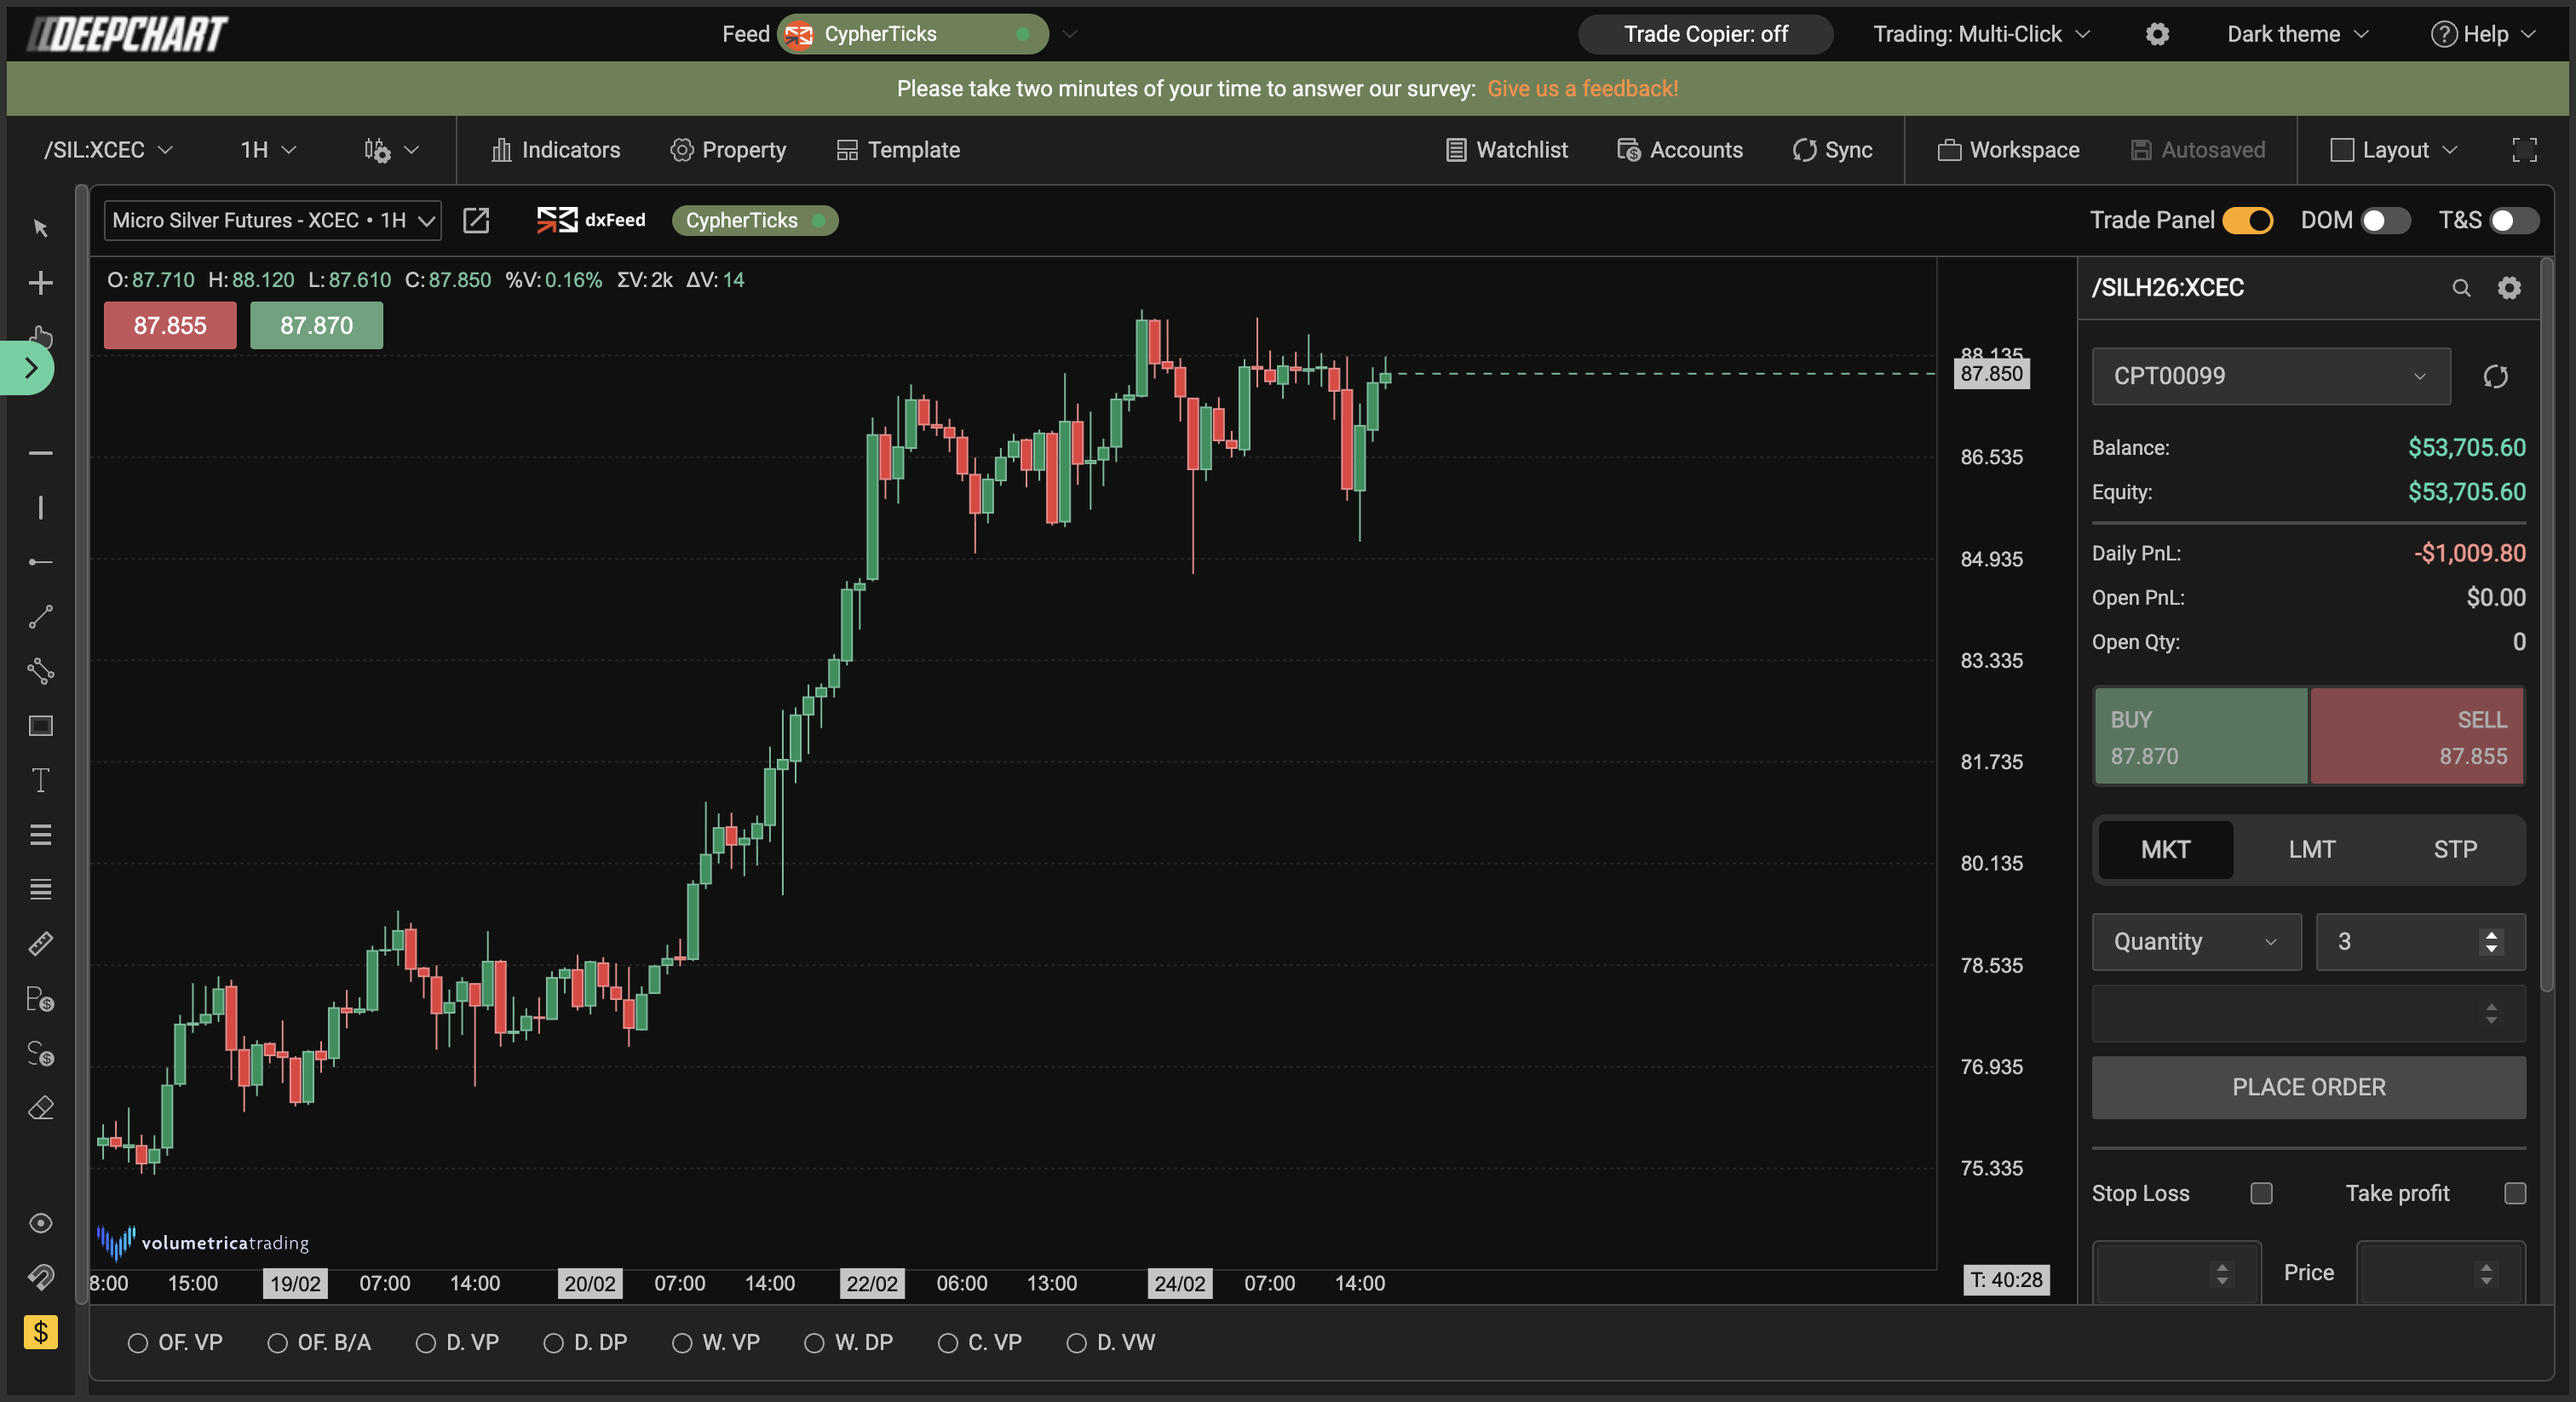Pick the trend line drawing tool
Viewport: 2576px width, 1402px height.
[x=41, y=615]
